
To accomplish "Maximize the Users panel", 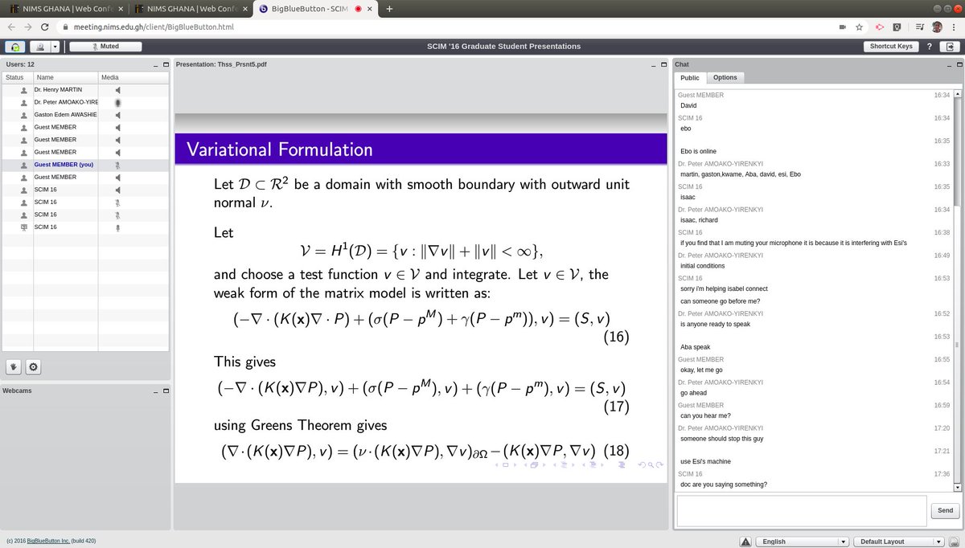I will (x=165, y=64).
